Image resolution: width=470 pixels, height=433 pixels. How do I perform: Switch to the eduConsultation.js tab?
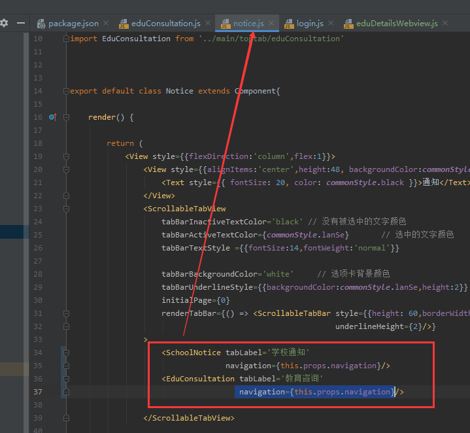(166, 24)
